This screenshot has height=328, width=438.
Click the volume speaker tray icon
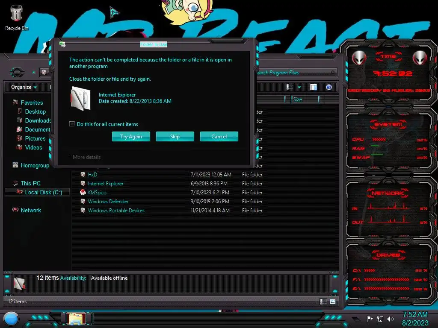(390, 319)
